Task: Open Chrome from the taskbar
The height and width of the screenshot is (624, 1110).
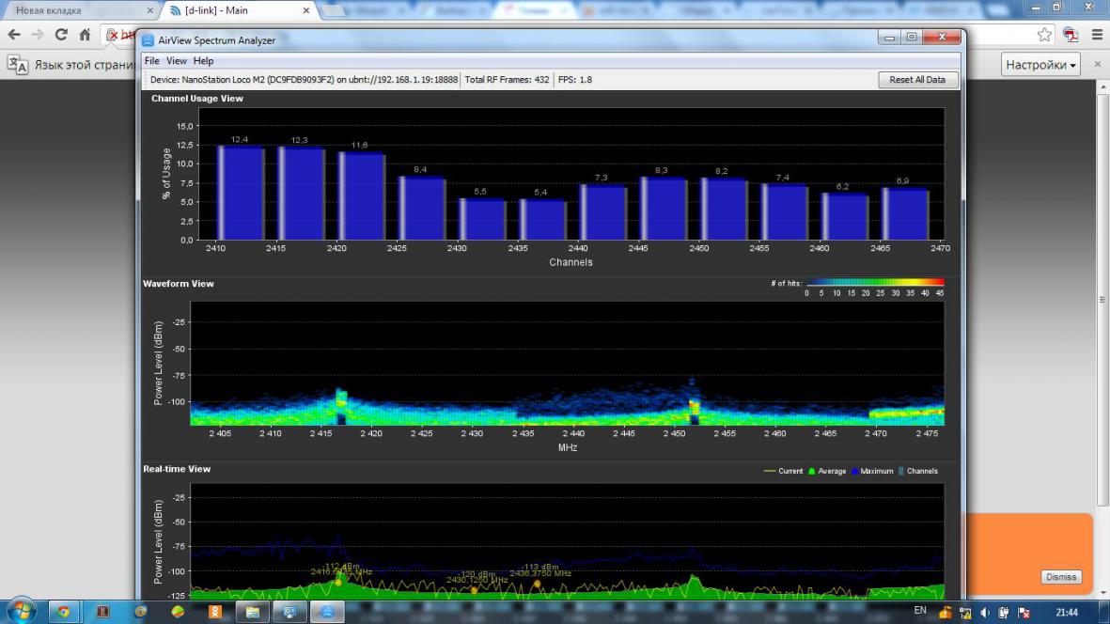Action: (63, 612)
